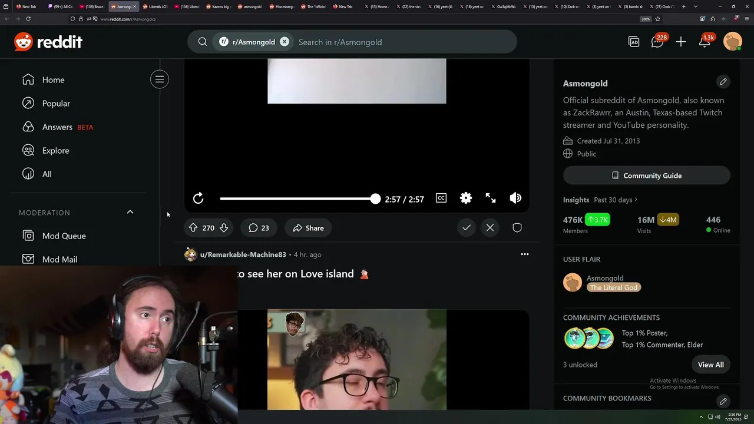Viewport: 754px width, 424px height.
Task: Switch to Karens big browser tab
Action: [x=218, y=6]
